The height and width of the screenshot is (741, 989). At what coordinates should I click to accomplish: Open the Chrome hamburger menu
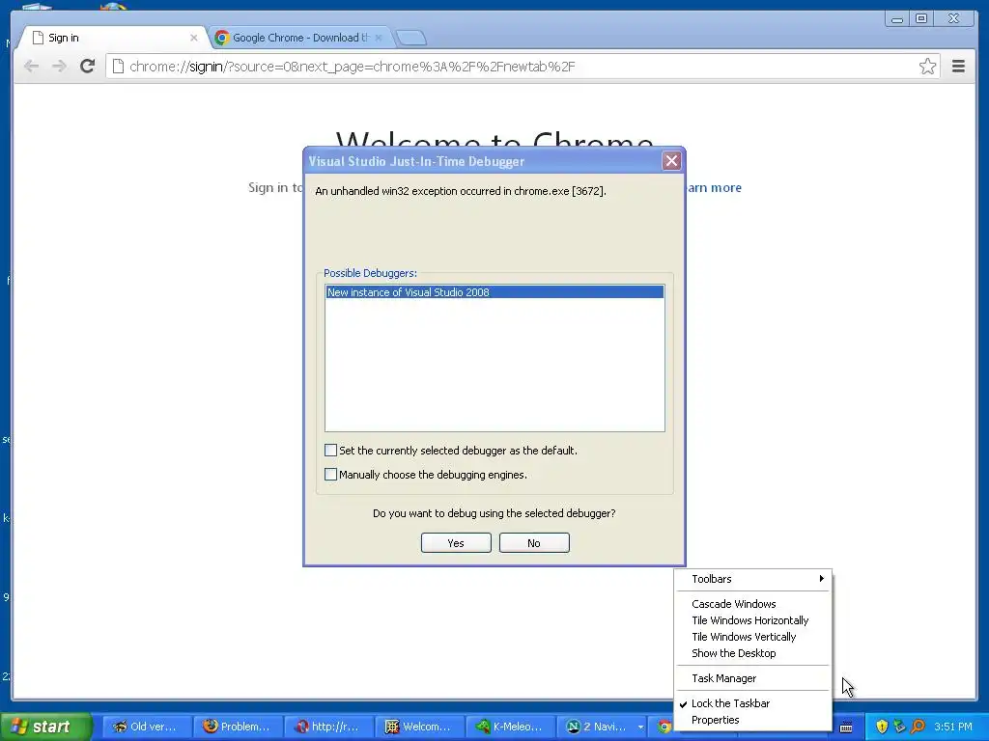coord(958,67)
